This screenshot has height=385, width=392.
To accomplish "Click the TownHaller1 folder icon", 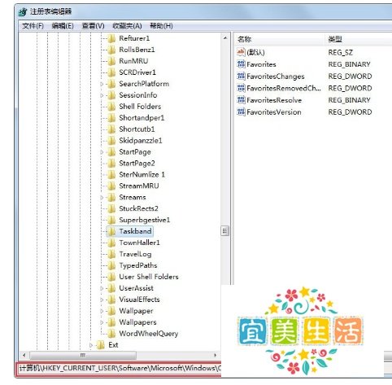I will [x=111, y=243].
